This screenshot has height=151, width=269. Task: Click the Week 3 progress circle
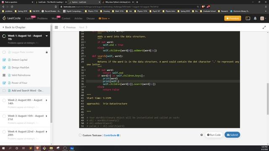4,116
